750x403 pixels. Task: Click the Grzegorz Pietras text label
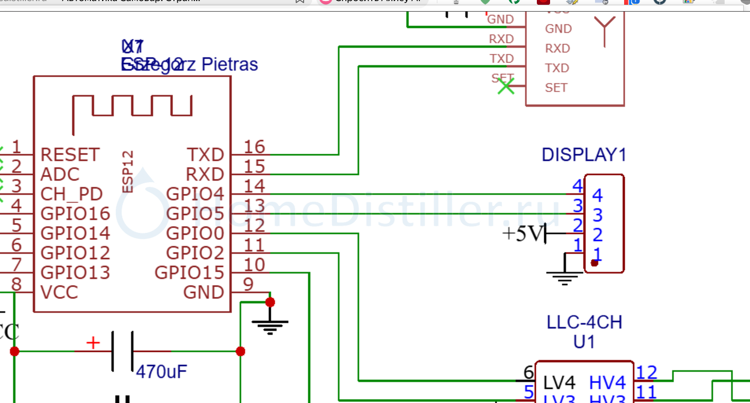click(x=189, y=64)
